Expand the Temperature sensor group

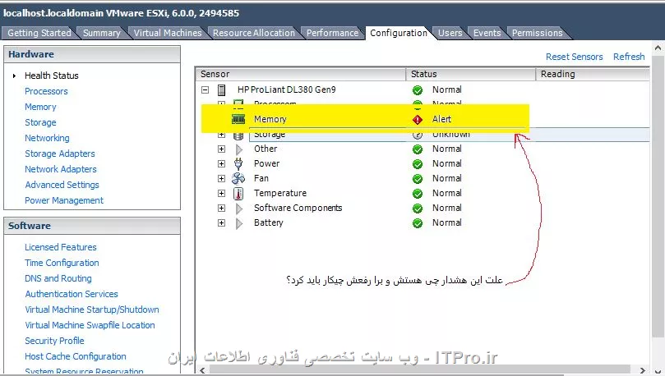pos(221,194)
